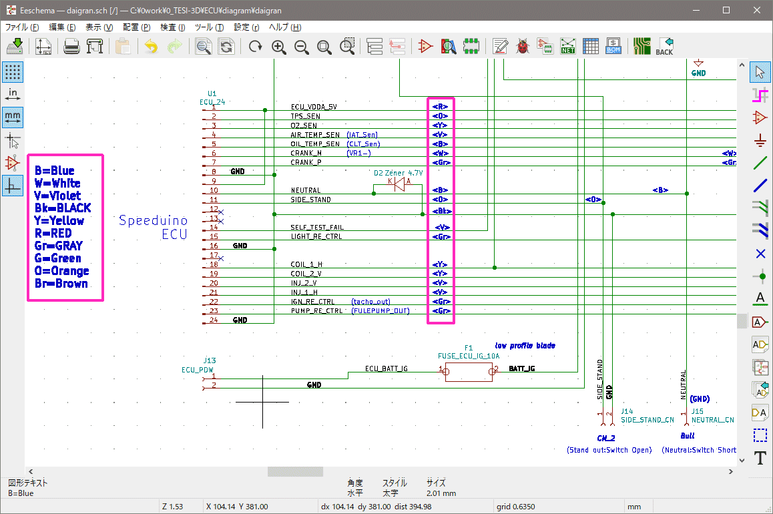Viewport: 773px width, 514px height.
Task: Open edit symbol fields table
Action: tap(591, 46)
